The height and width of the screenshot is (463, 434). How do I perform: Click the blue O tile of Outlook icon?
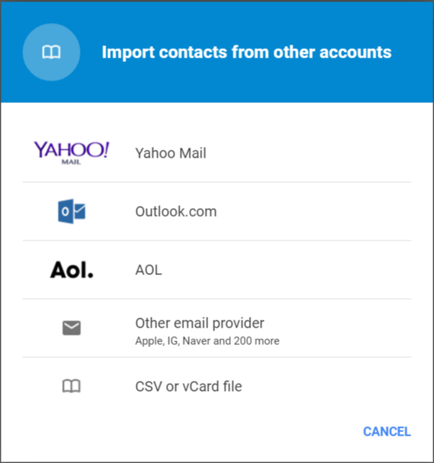tap(65, 212)
